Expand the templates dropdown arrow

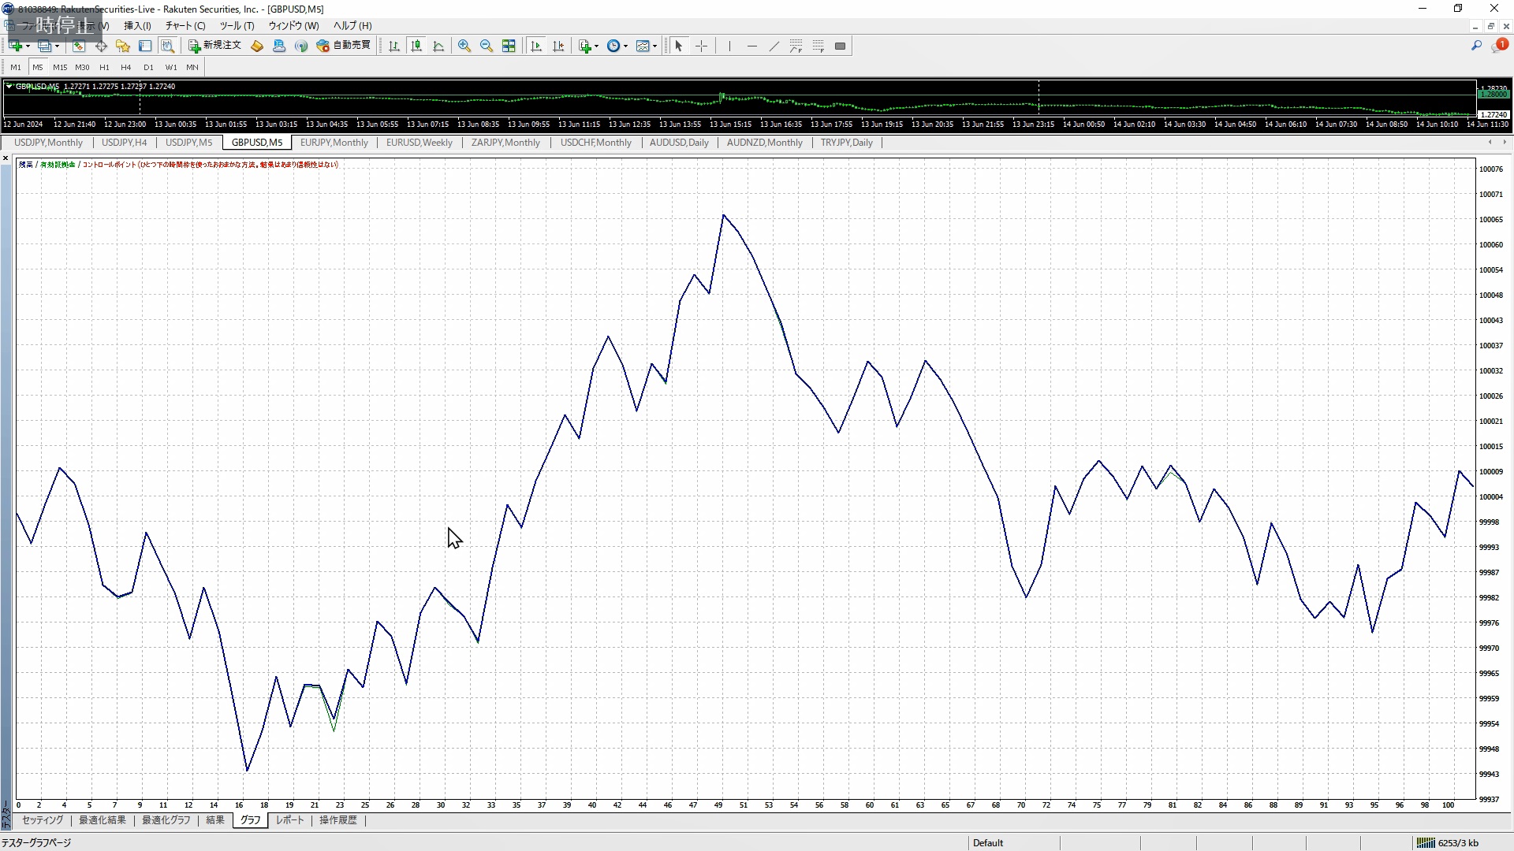point(654,46)
